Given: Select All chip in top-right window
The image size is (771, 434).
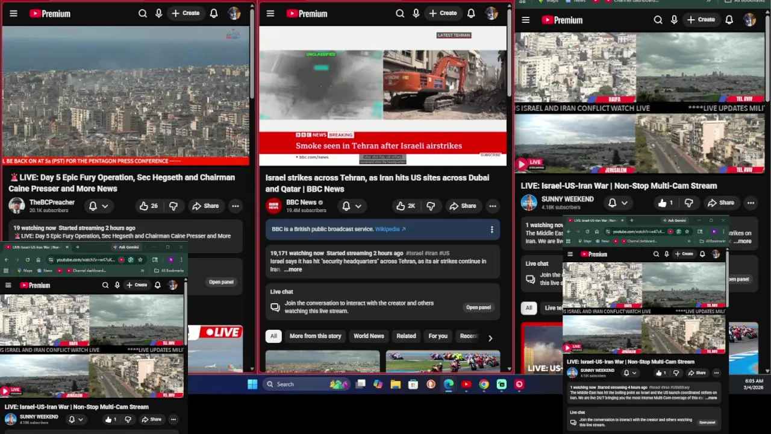Looking at the screenshot, I should pos(528,308).
